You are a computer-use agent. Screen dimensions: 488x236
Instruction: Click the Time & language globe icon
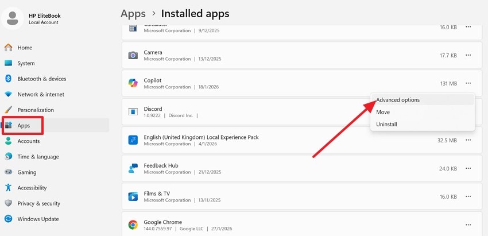pos(9,157)
